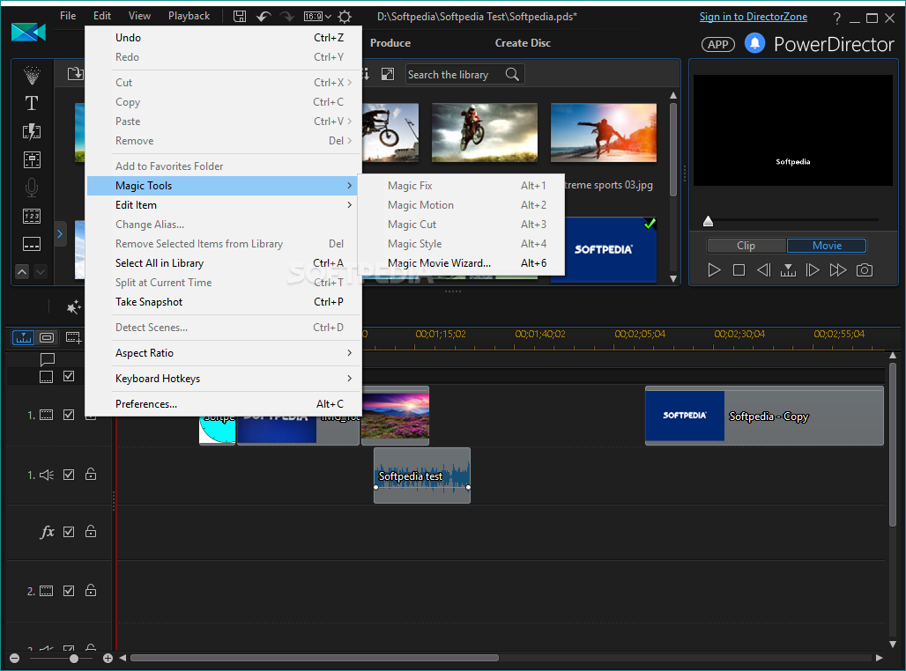The image size is (906, 671).
Task: Expand the library side panel arrow
Action: click(x=60, y=234)
